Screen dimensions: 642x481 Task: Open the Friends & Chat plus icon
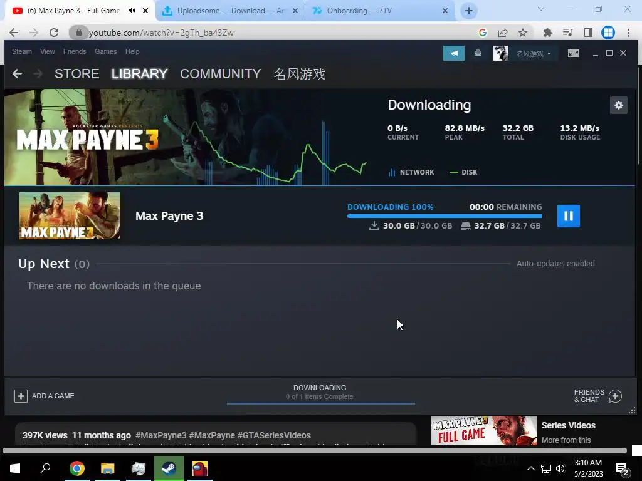(615, 396)
